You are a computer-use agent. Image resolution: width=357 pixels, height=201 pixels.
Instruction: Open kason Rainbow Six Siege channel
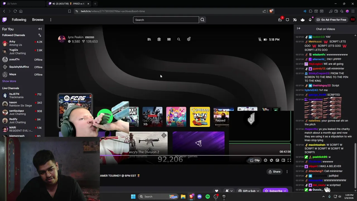point(22,104)
